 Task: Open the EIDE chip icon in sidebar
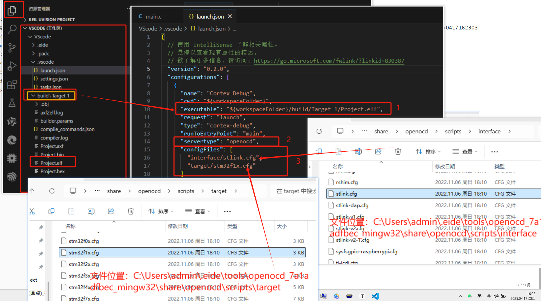[x=12, y=158]
